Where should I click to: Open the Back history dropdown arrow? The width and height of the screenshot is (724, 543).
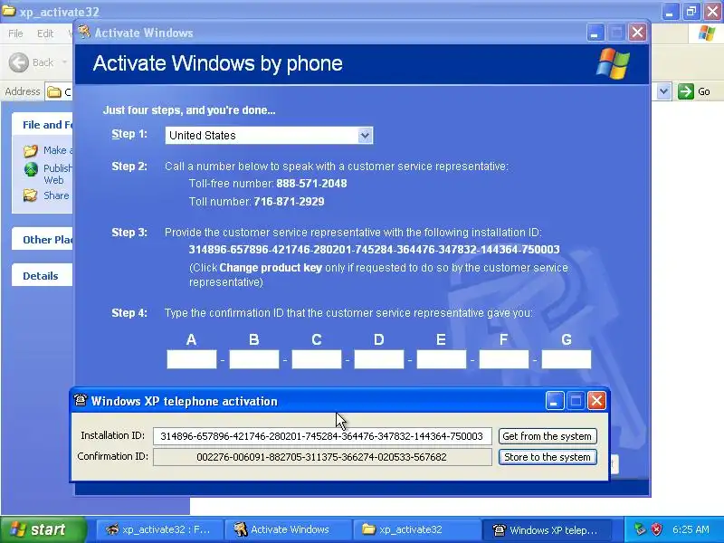64,62
